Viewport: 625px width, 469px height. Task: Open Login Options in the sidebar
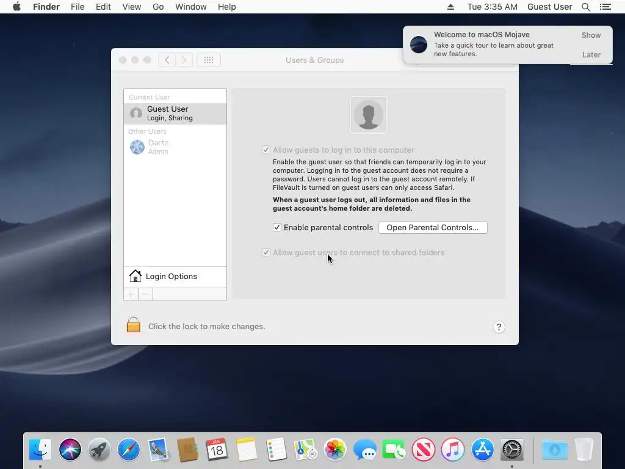[x=175, y=277]
